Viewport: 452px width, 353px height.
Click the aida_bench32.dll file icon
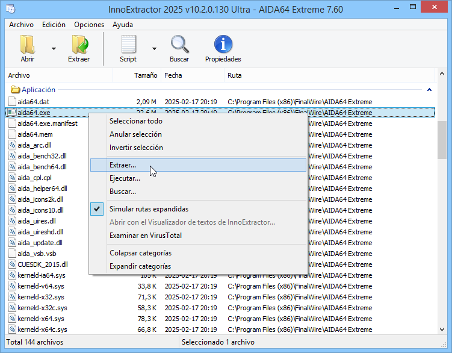point(12,156)
